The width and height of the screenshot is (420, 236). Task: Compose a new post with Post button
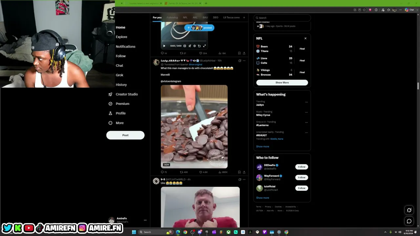coord(125,135)
